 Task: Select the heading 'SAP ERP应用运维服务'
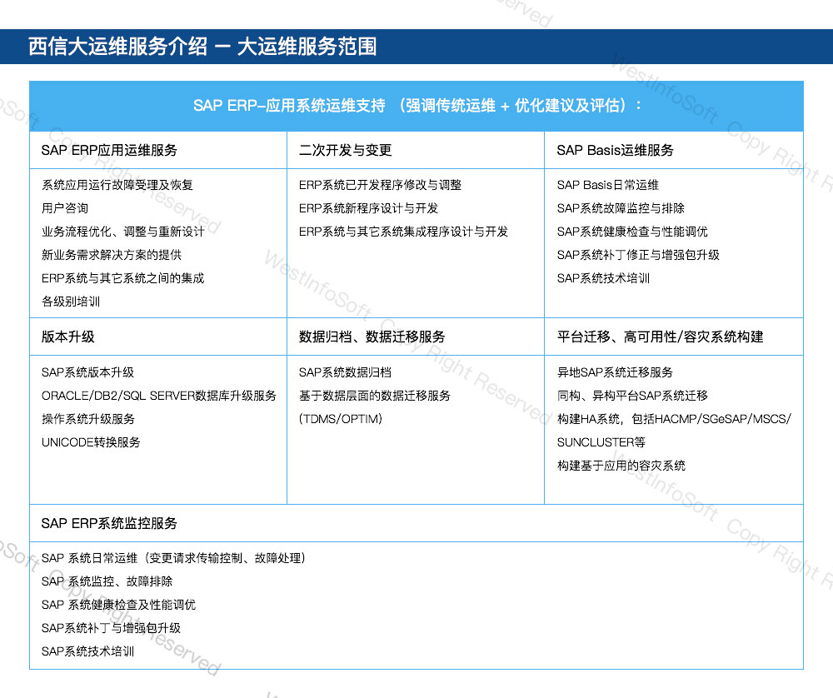[x=109, y=150]
